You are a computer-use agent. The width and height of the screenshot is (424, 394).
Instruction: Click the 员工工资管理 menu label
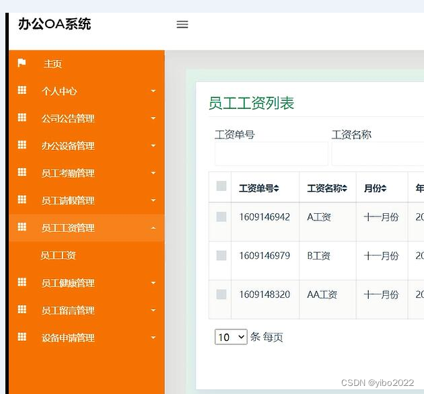click(68, 228)
